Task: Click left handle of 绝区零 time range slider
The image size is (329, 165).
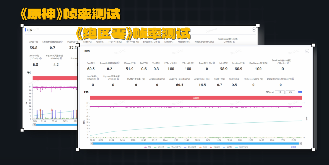Action: click(92, 143)
